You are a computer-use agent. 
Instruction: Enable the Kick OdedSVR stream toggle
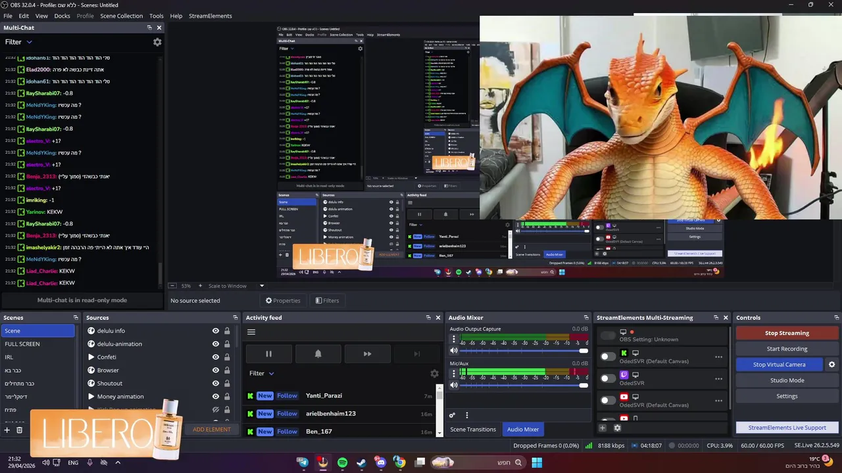608,357
